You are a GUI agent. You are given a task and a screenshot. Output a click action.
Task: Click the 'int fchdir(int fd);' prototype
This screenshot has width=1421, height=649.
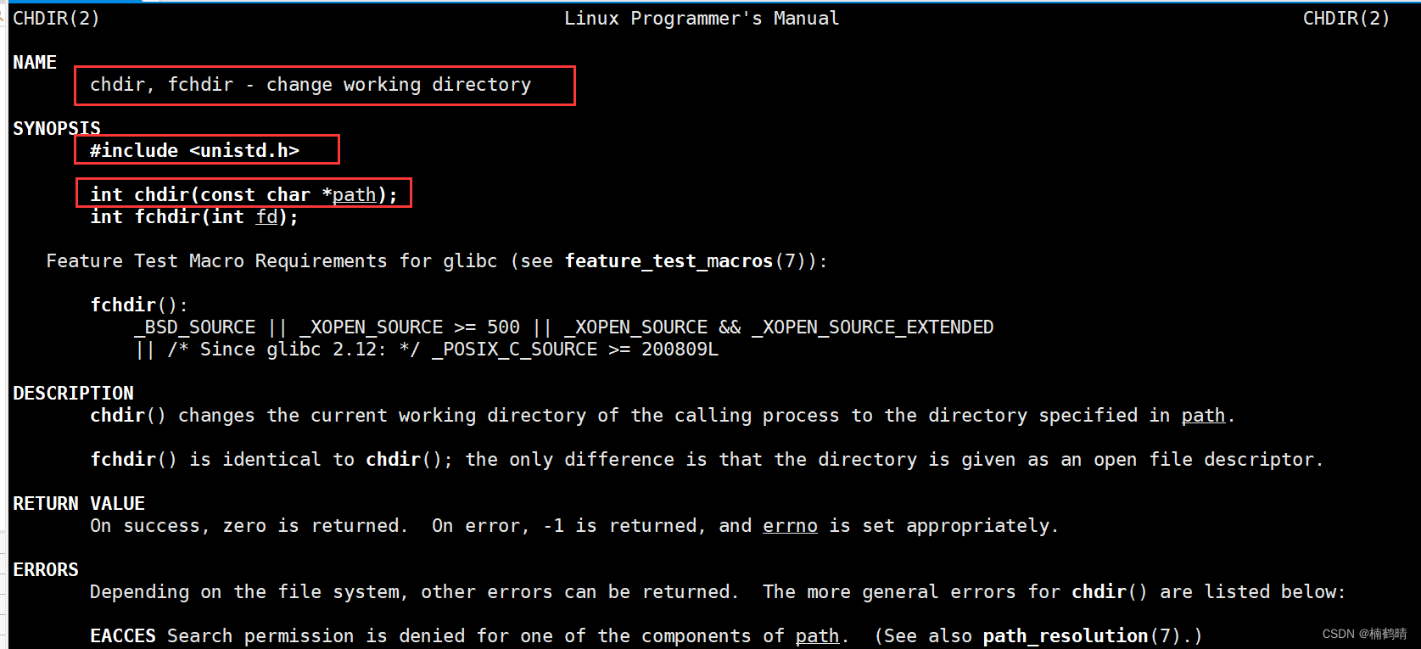click(x=194, y=217)
